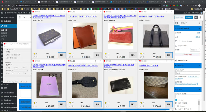
Task: Uncheck the ツール category checkbox
Action: pyautogui.click(x=176, y=100)
